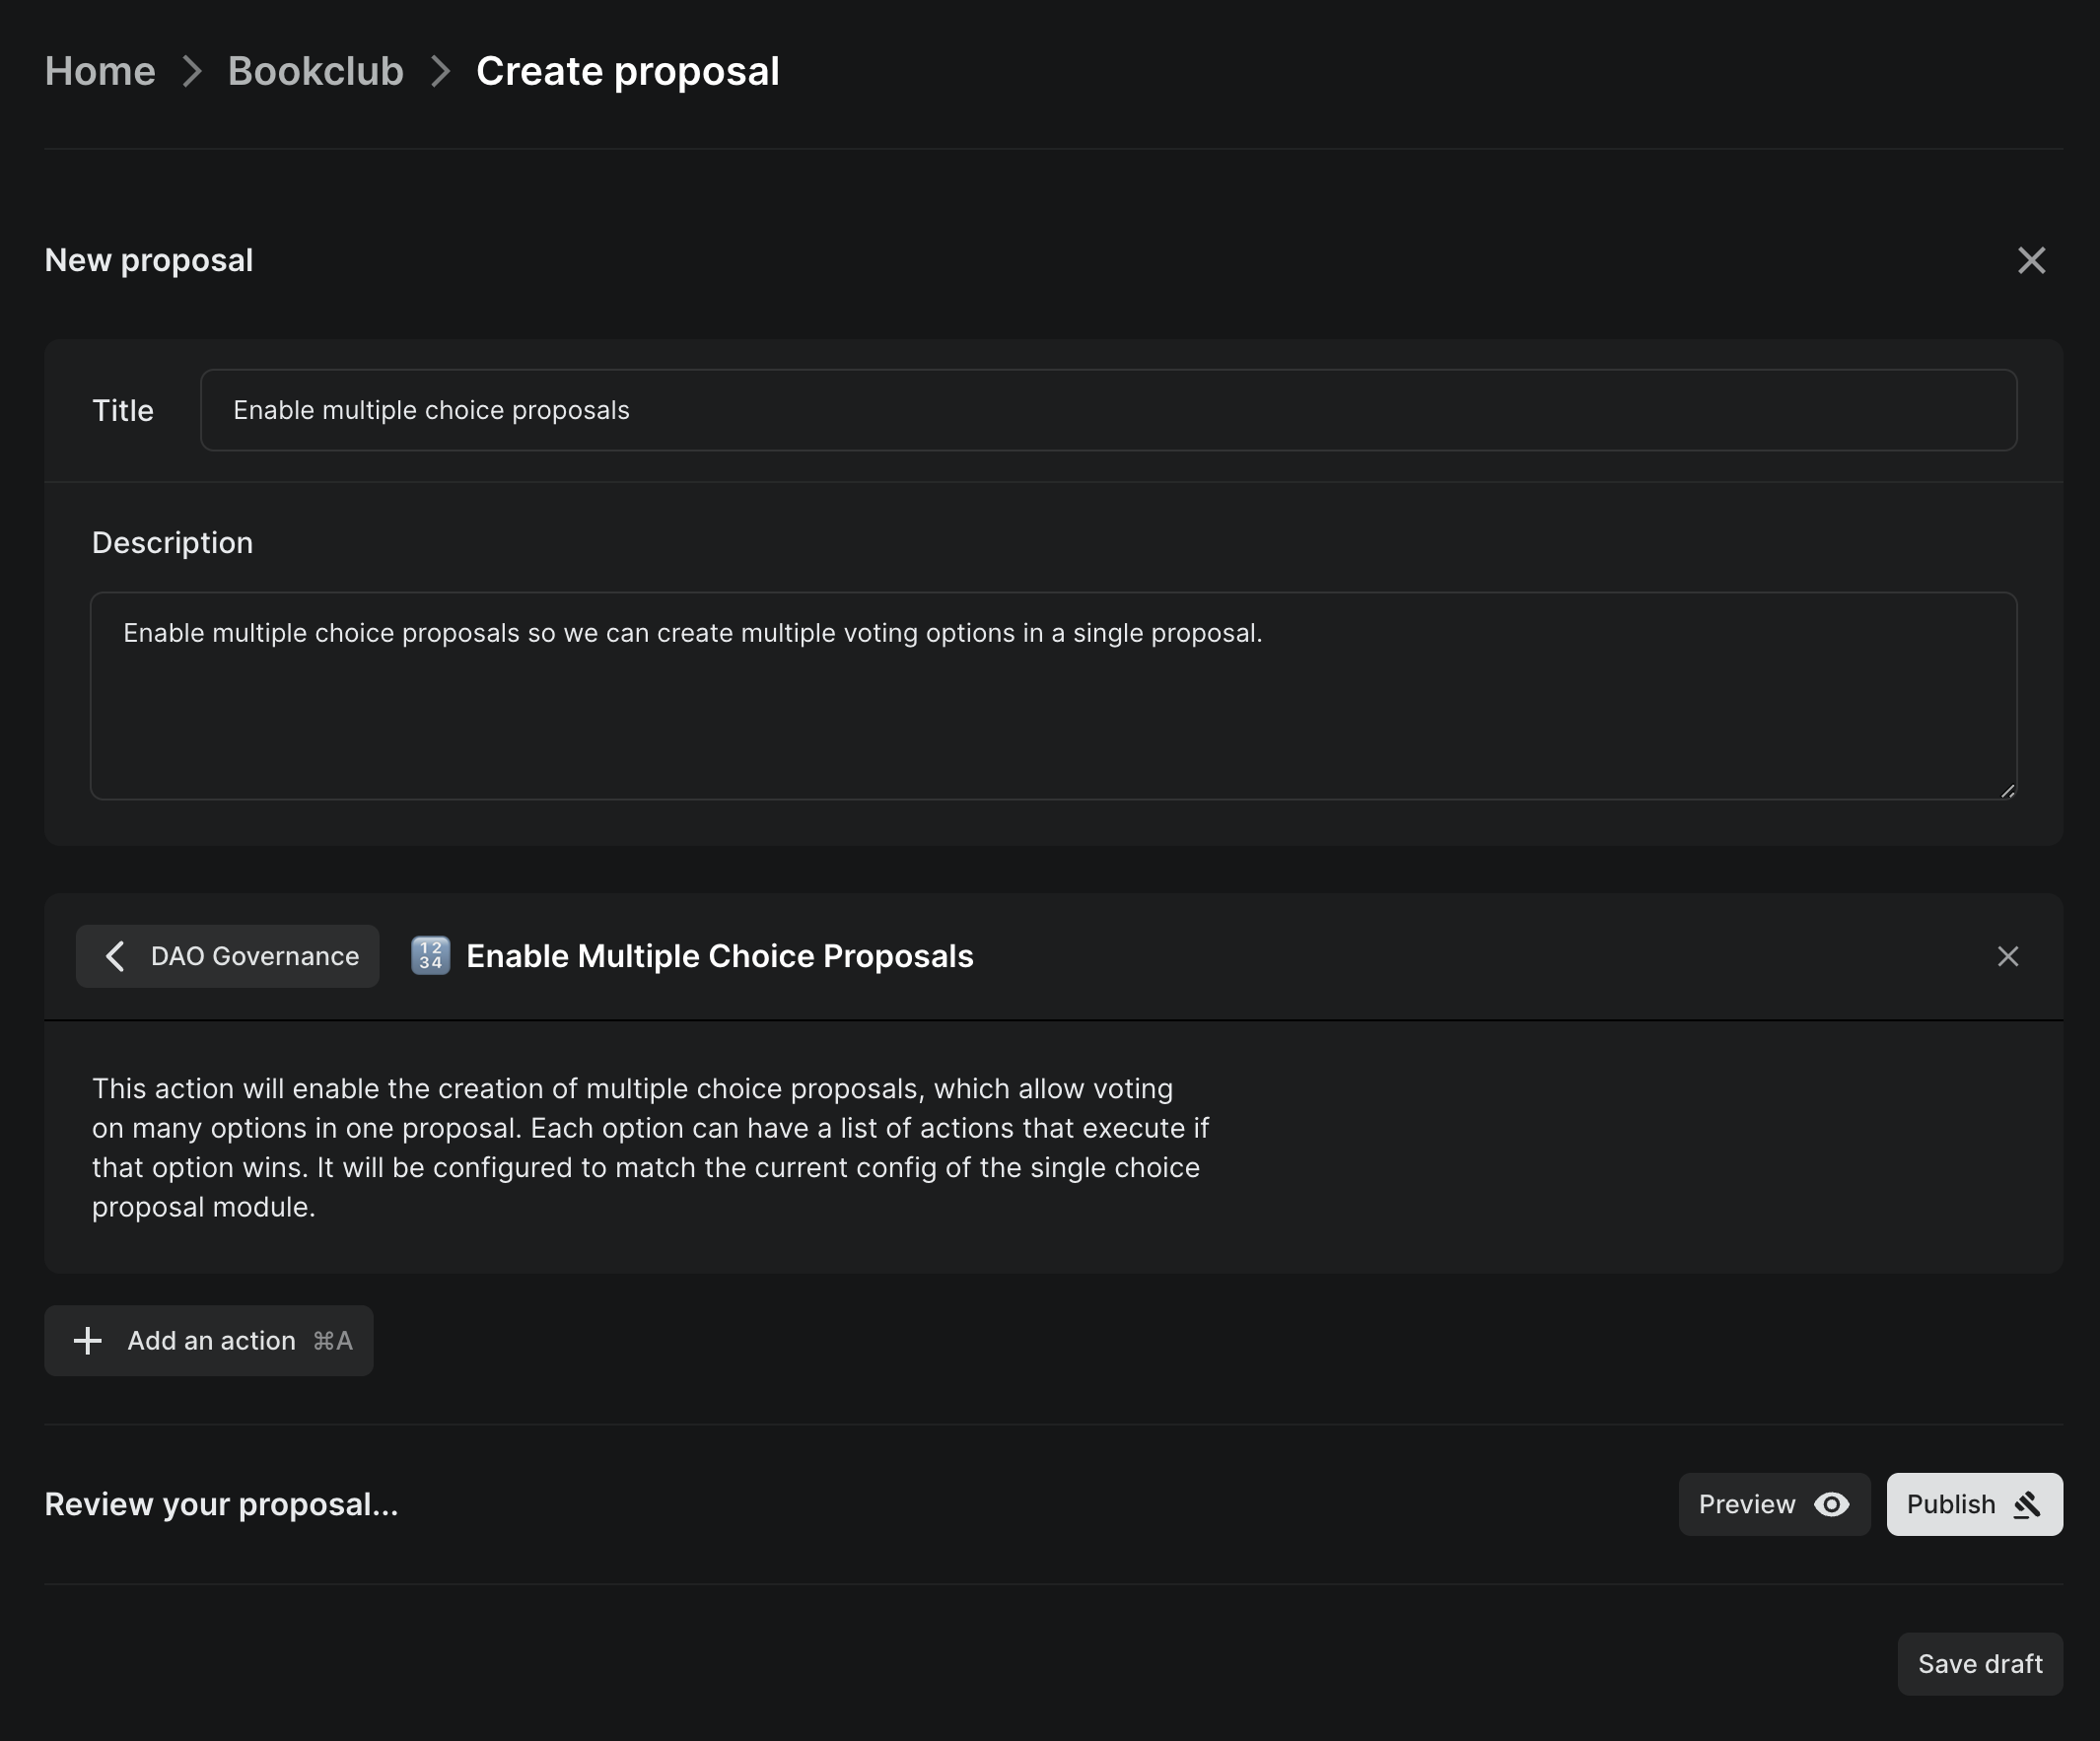Image resolution: width=2100 pixels, height=1741 pixels.
Task: Click breadcrumb chevron after Bookclub
Action: tap(440, 72)
